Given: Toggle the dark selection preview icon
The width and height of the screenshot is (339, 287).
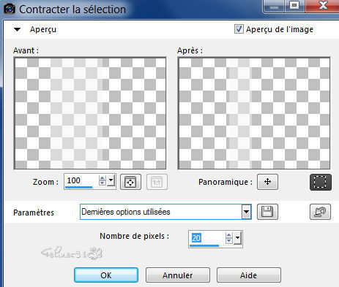Looking at the screenshot, I should (x=321, y=182).
